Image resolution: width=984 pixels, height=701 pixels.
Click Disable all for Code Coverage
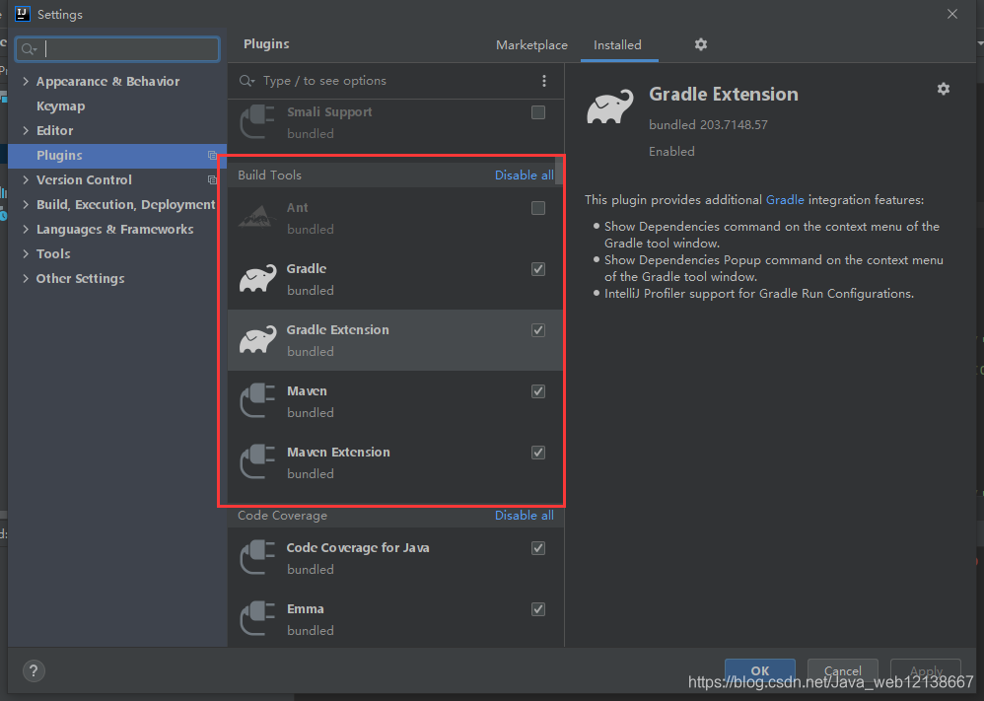(524, 516)
